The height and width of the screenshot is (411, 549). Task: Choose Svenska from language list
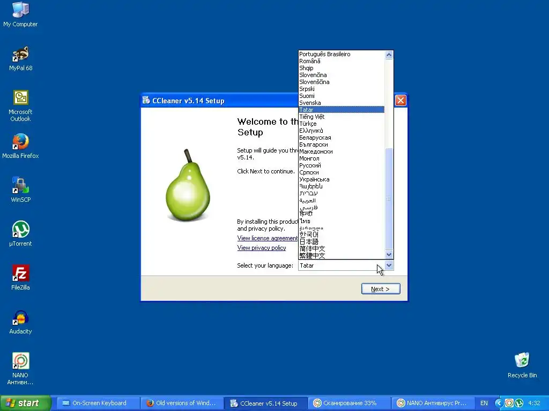coord(342,103)
